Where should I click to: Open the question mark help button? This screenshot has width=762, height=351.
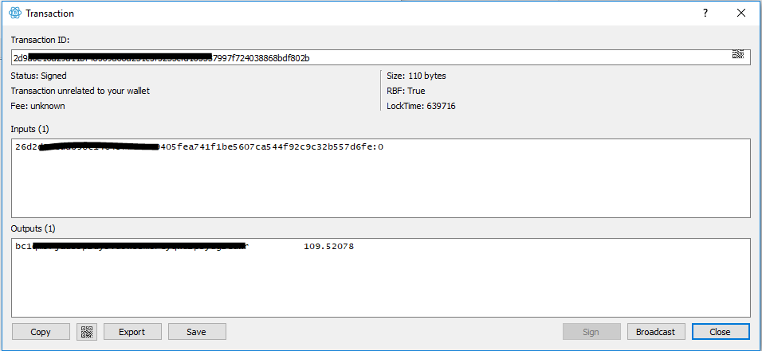coord(705,13)
